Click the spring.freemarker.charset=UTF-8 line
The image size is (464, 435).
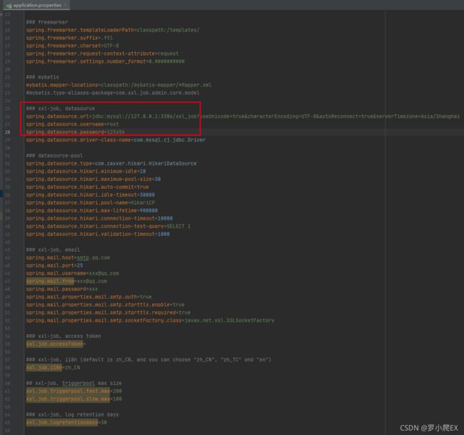click(x=72, y=46)
